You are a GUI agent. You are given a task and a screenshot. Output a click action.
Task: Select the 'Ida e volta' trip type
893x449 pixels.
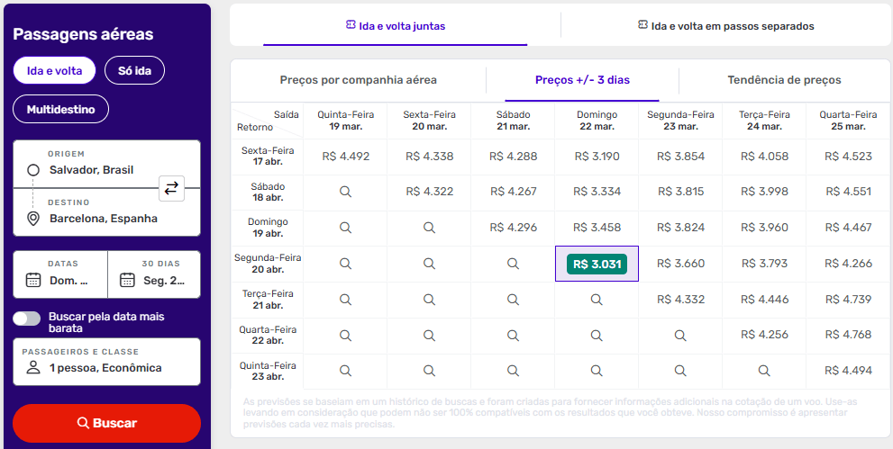click(x=54, y=70)
